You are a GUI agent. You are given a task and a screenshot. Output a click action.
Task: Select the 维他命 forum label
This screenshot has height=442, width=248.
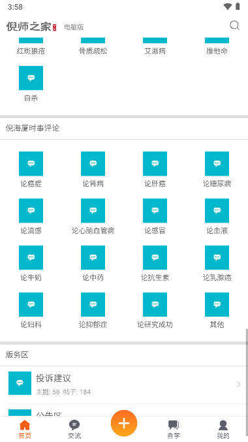pos(217,51)
